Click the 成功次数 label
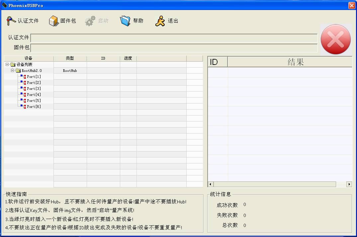357x237 pixels. pyautogui.click(x=227, y=205)
